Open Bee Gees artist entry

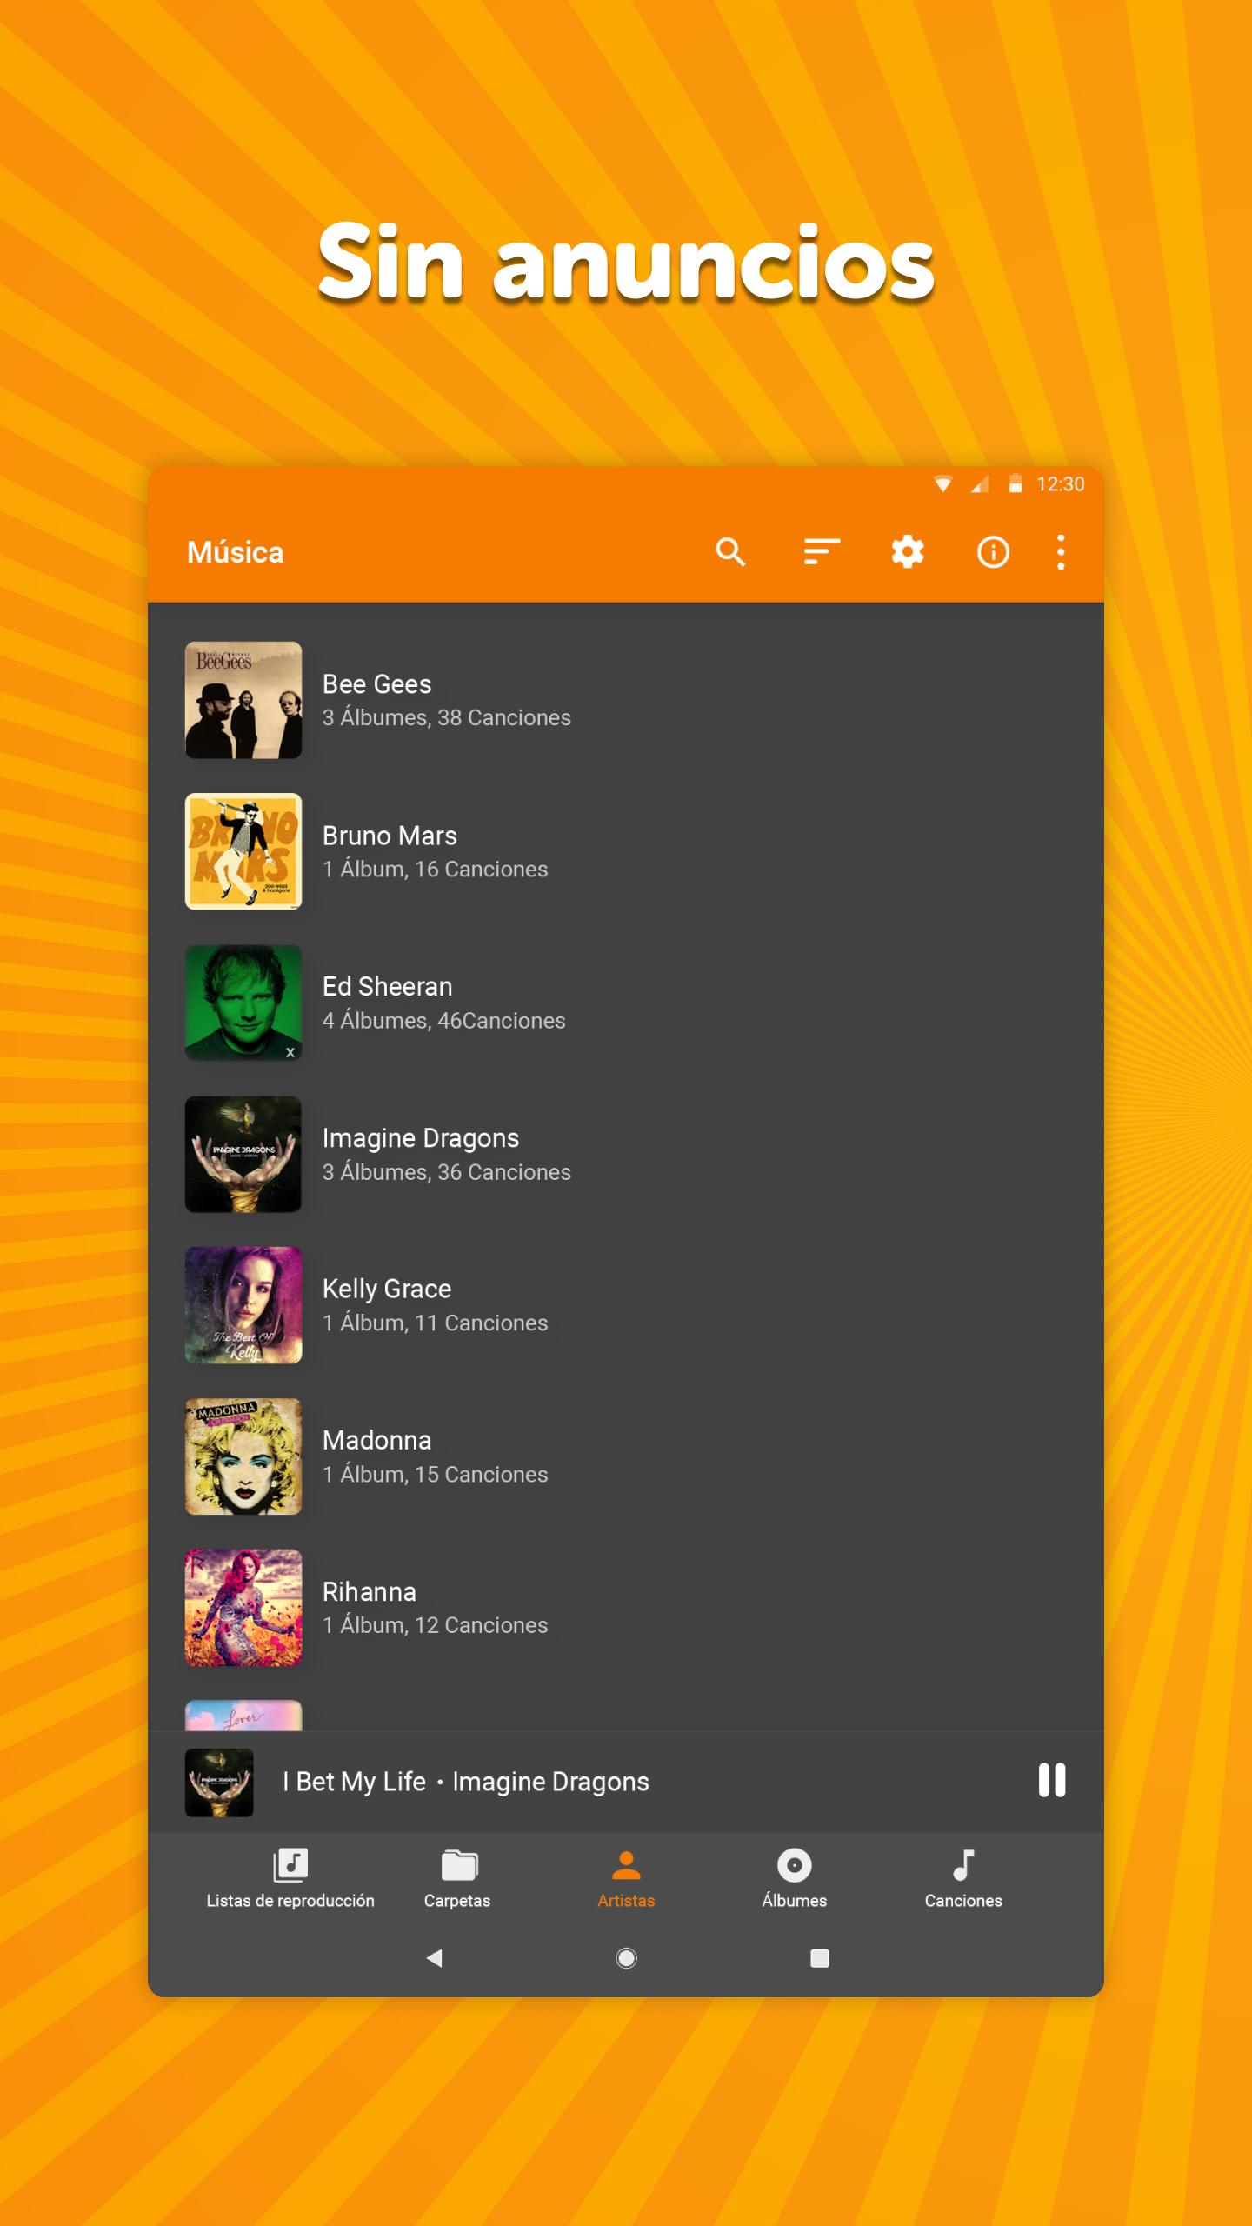pyautogui.click(x=446, y=700)
